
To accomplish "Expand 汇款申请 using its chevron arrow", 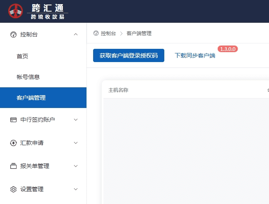I will 75,143.
